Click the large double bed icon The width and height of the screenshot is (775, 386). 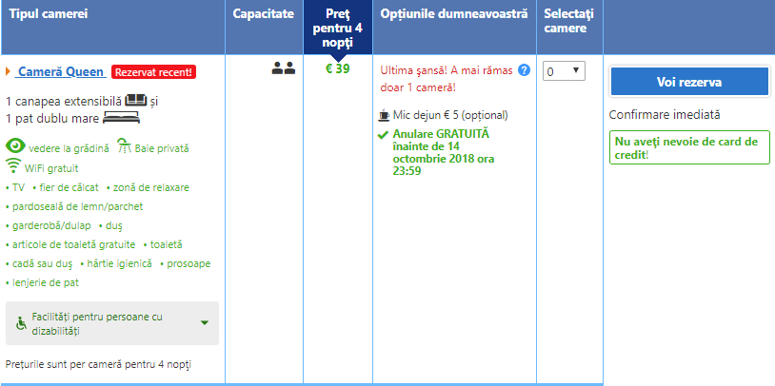pyautogui.click(x=121, y=118)
